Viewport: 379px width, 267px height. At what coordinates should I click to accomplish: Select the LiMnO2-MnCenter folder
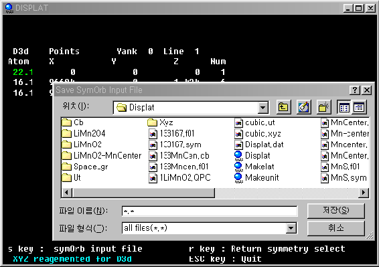102,156
